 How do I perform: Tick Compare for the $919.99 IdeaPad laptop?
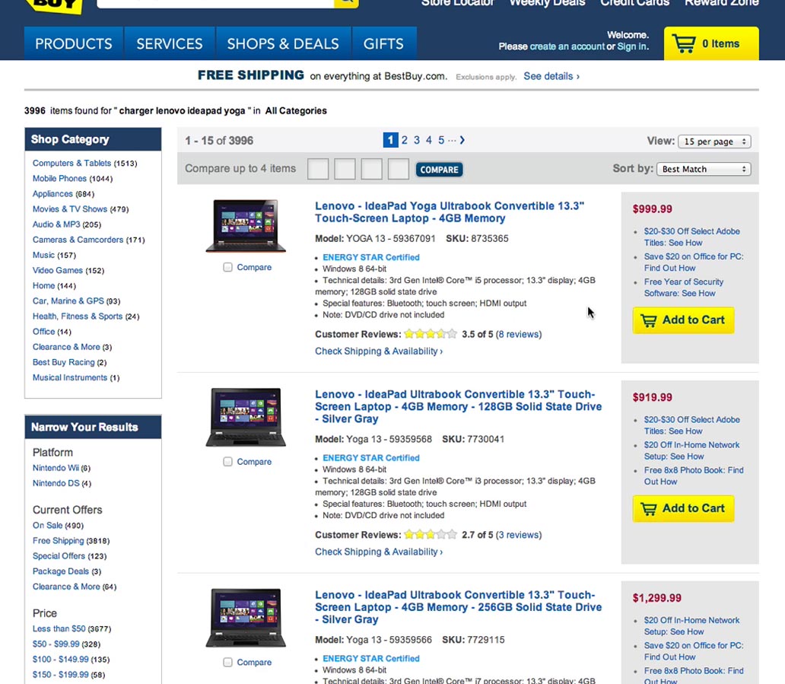click(227, 462)
